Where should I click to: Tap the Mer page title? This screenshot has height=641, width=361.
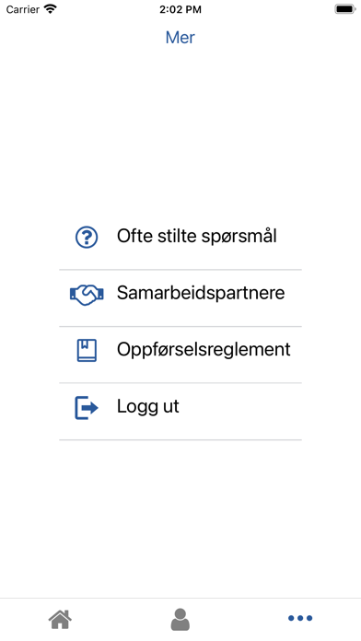coord(180,37)
